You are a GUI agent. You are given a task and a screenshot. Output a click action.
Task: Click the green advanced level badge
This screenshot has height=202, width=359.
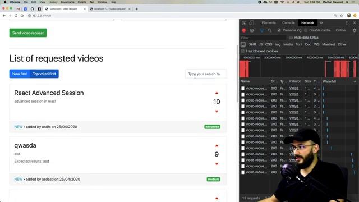pyautogui.click(x=212, y=127)
